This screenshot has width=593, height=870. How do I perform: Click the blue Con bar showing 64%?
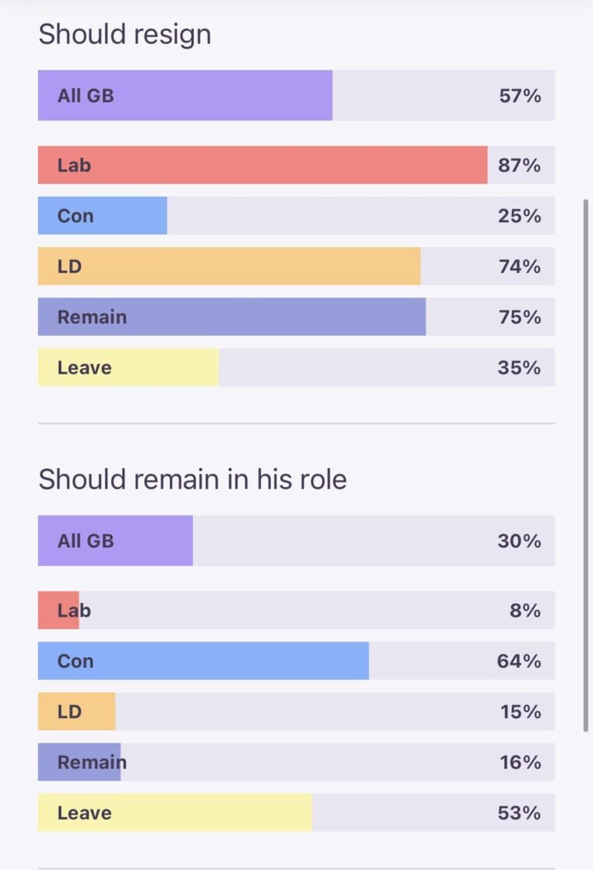203,662
